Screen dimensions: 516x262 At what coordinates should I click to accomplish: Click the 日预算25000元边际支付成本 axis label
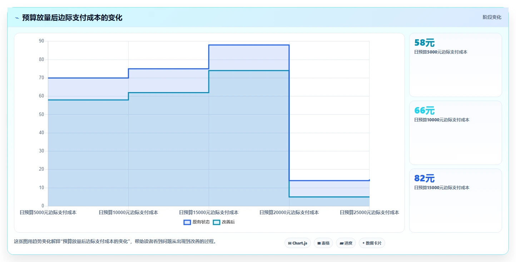click(x=369, y=212)
